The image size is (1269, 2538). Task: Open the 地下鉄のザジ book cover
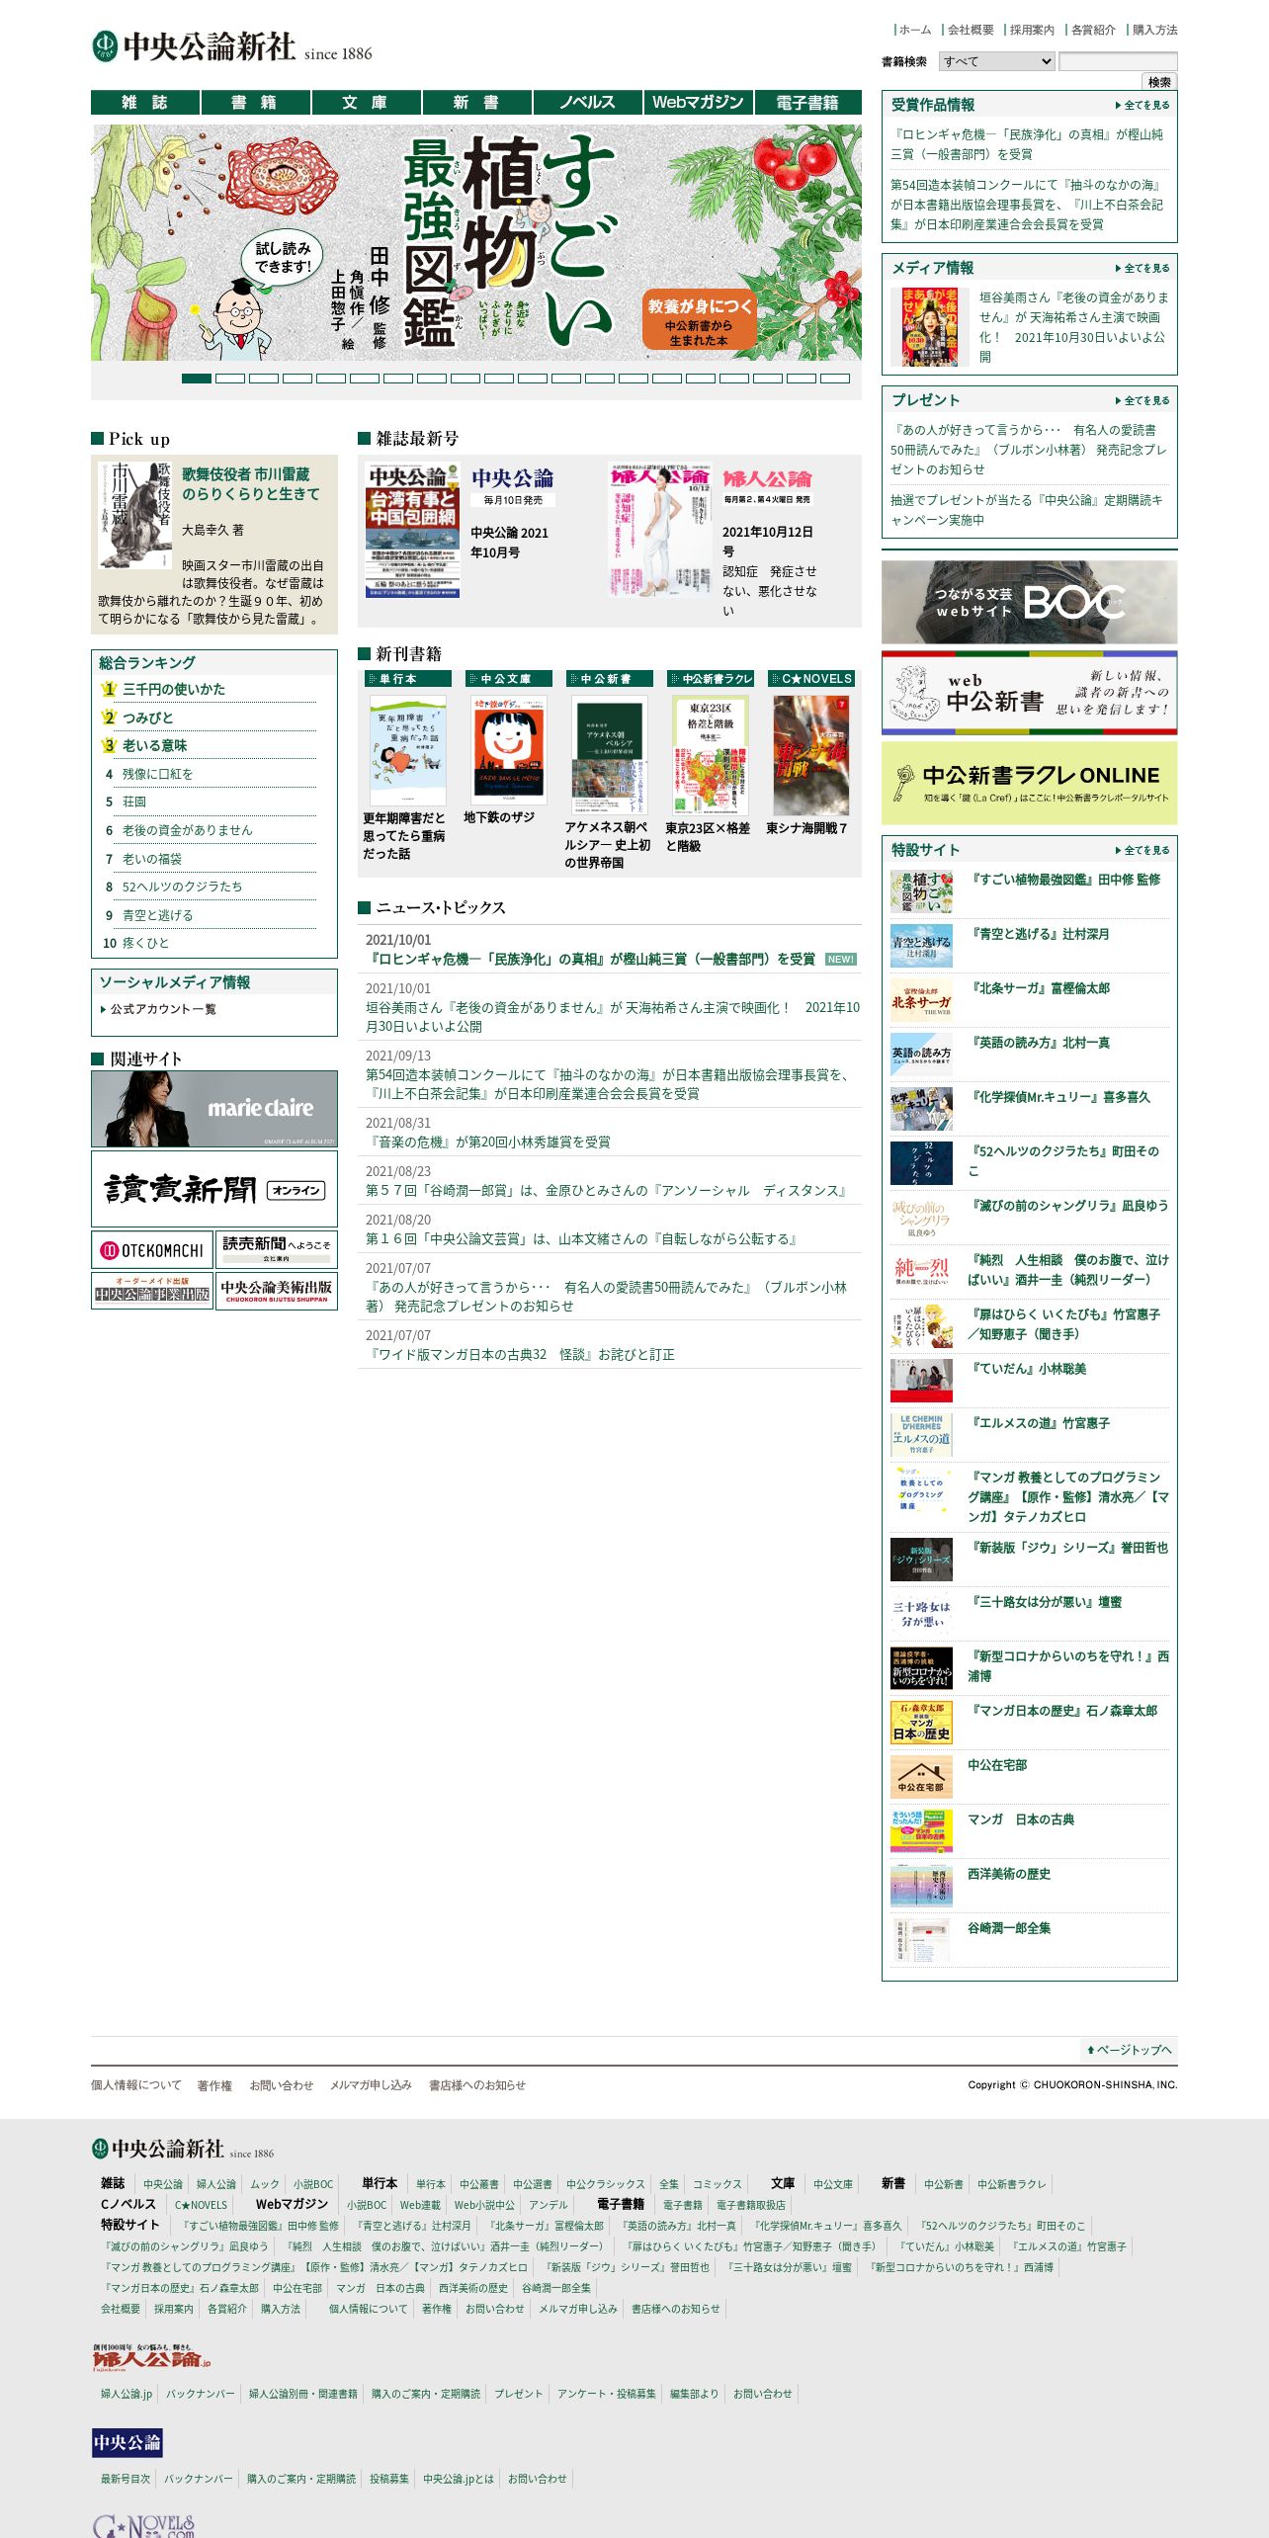pyautogui.click(x=509, y=750)
